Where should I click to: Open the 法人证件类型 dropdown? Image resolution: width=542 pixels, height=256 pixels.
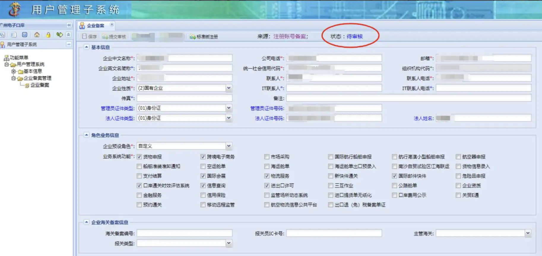[229, 118]
